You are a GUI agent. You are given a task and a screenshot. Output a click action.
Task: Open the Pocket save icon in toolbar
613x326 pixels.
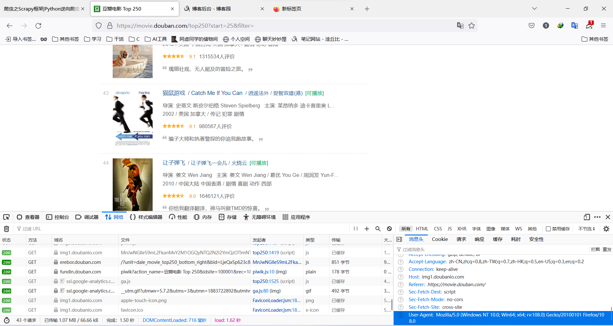pyautogui.click(x=532, y=25)
